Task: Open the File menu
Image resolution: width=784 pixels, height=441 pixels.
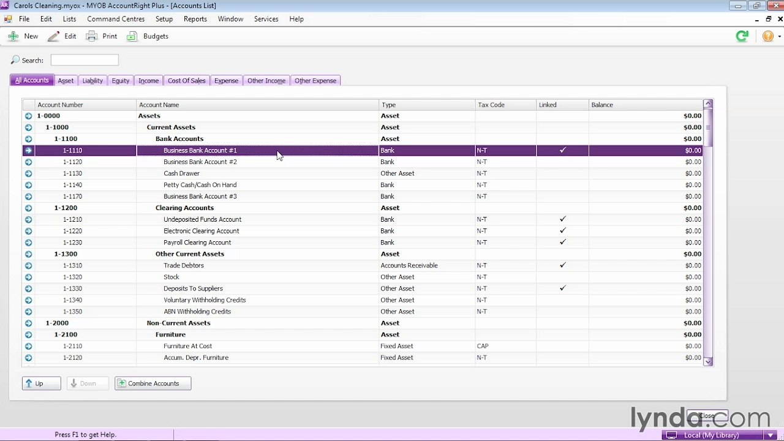Action: coord(24,19)
